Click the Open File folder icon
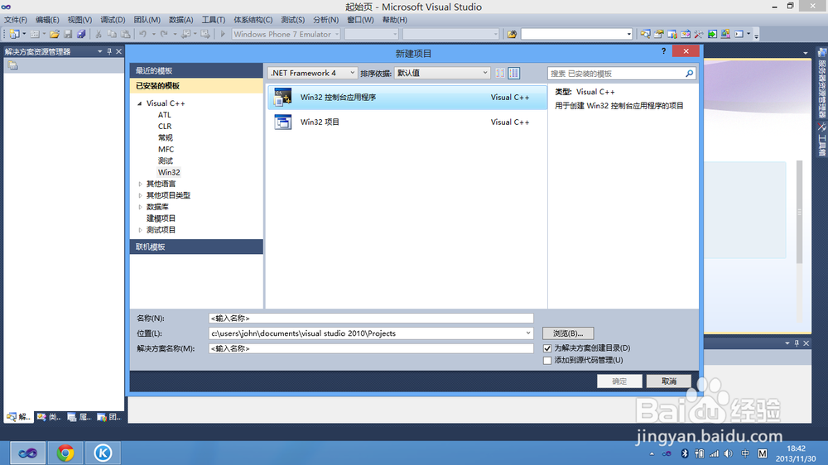The image size is (828, 465). click(55, 34)
